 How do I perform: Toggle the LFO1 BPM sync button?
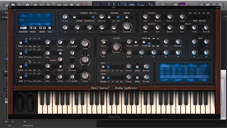click(137, 67)
